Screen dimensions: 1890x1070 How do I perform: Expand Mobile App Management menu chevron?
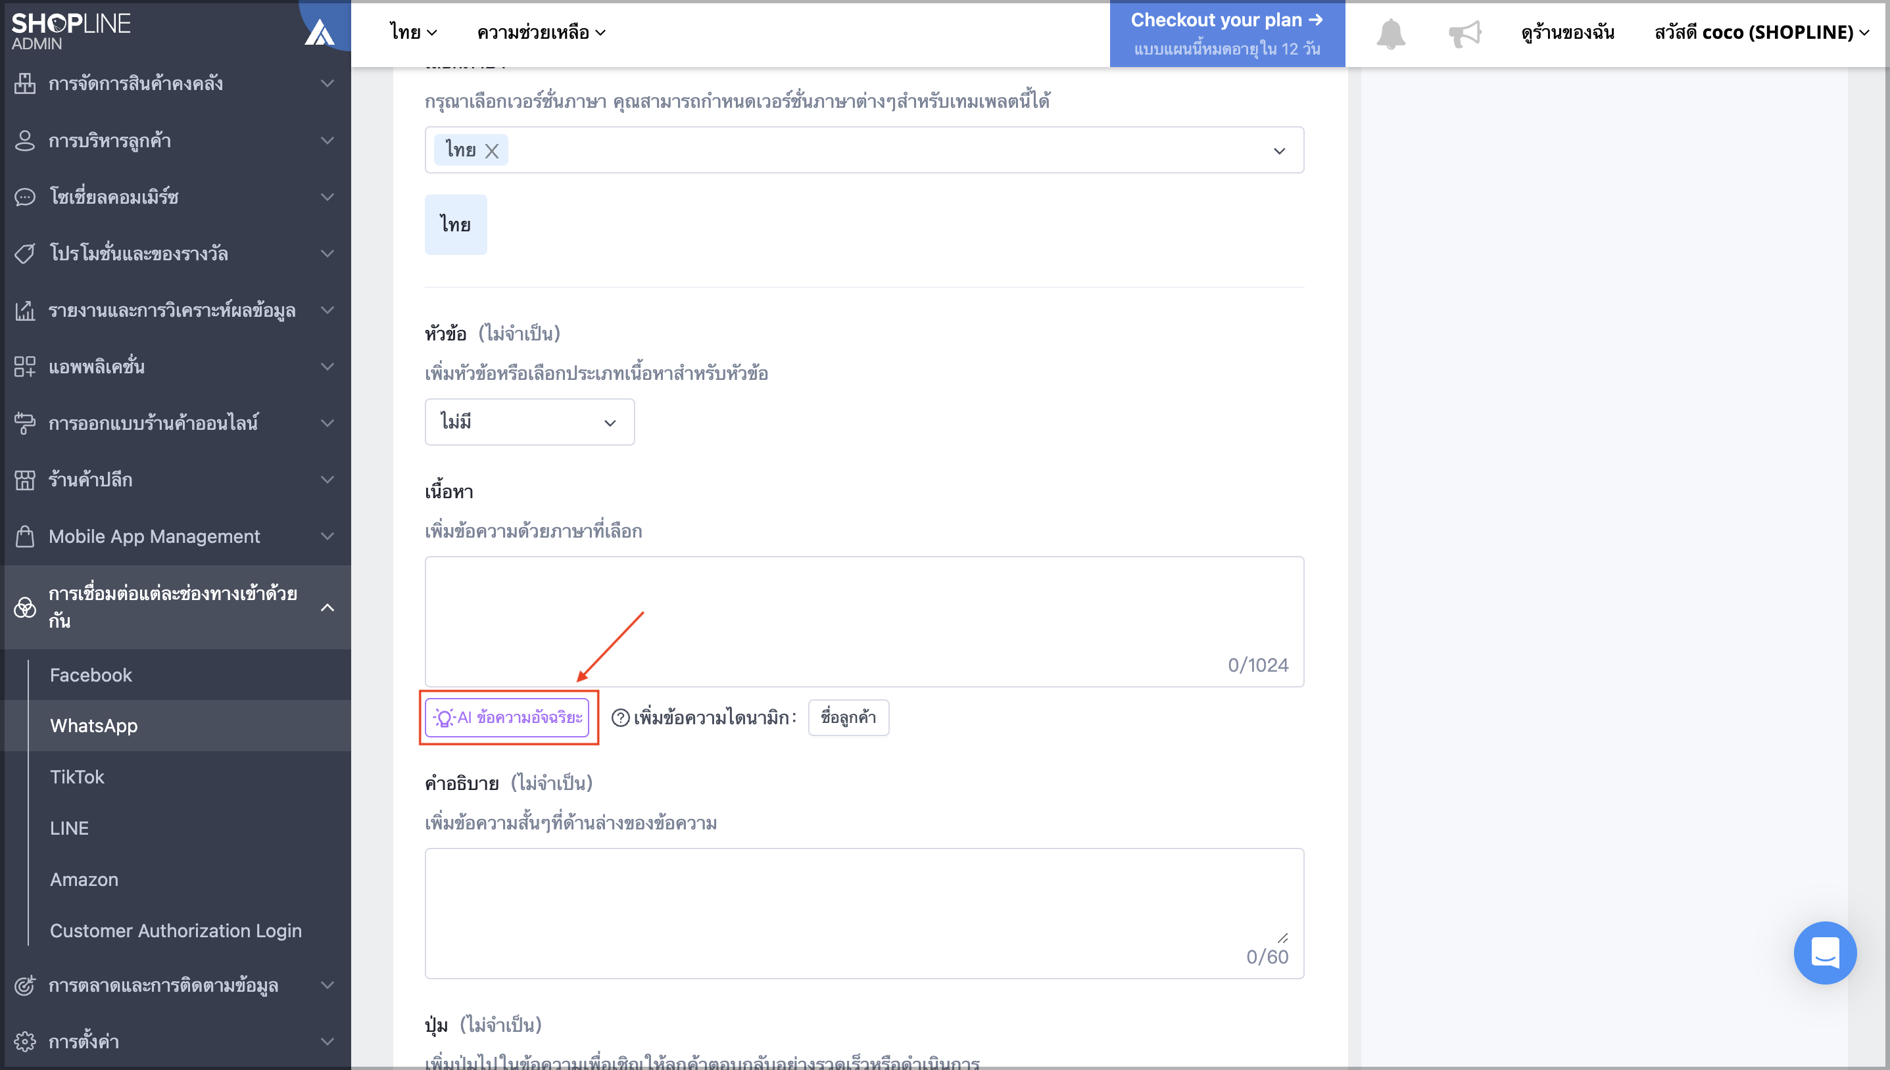coord(328,536)
